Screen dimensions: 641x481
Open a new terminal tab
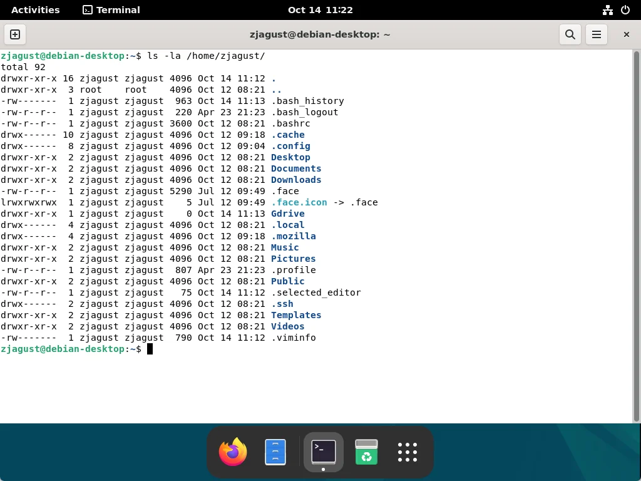pos(15,34)
